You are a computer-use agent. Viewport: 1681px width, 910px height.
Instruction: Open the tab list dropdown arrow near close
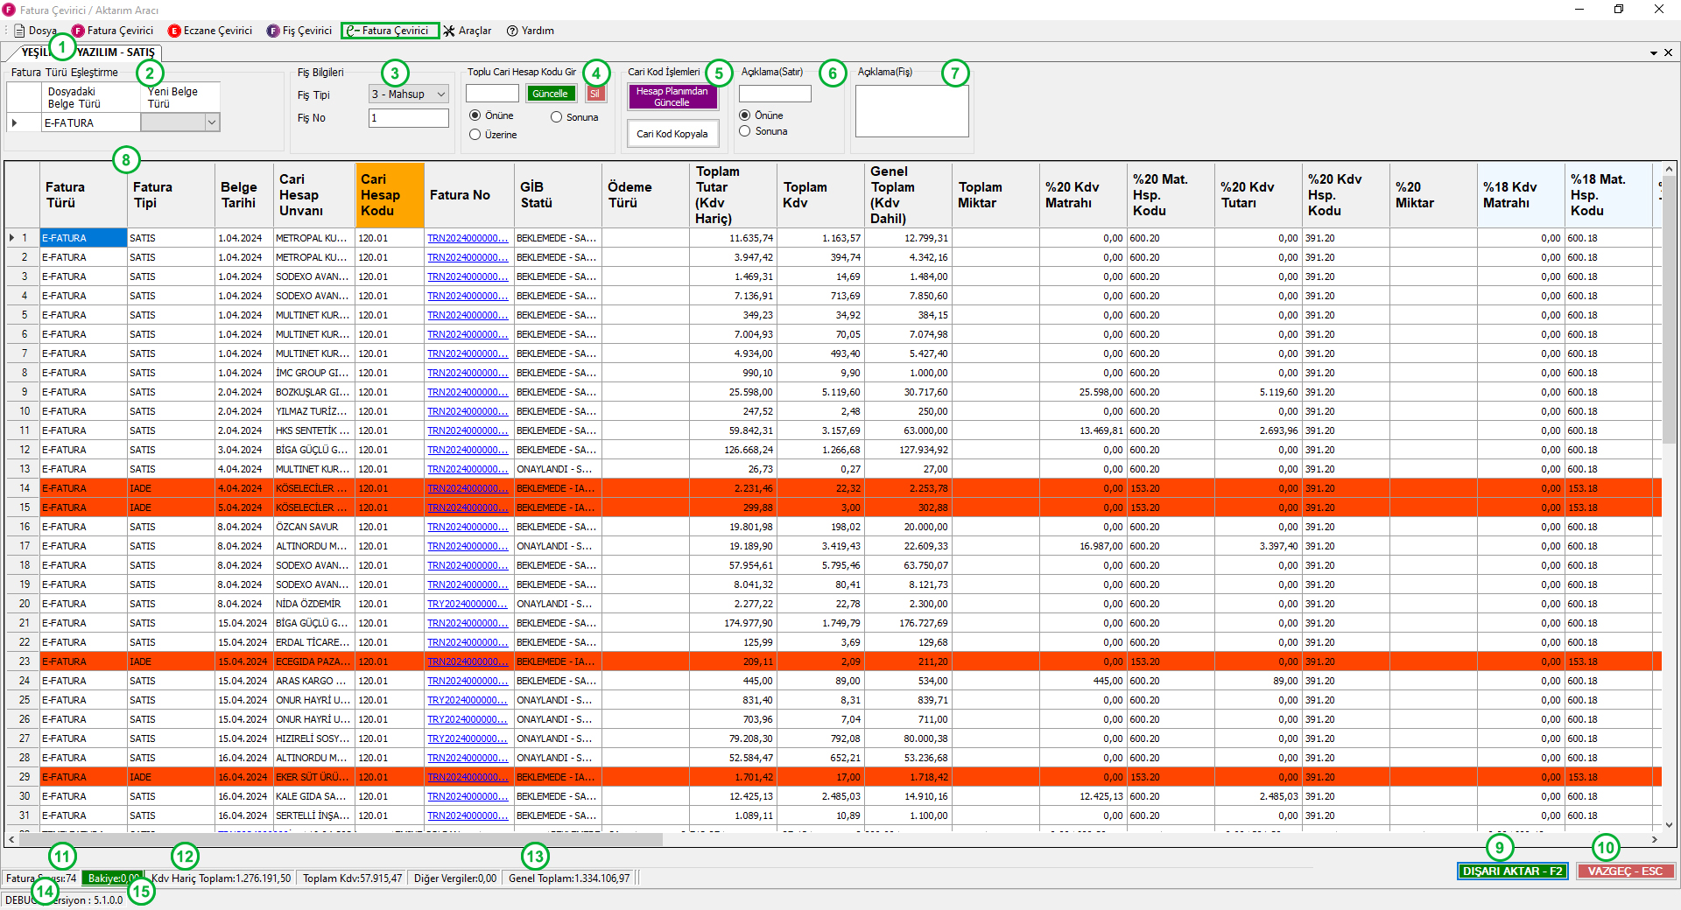[1654, 53]
